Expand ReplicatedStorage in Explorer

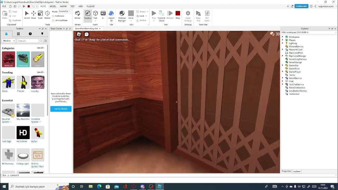point(283,56)
